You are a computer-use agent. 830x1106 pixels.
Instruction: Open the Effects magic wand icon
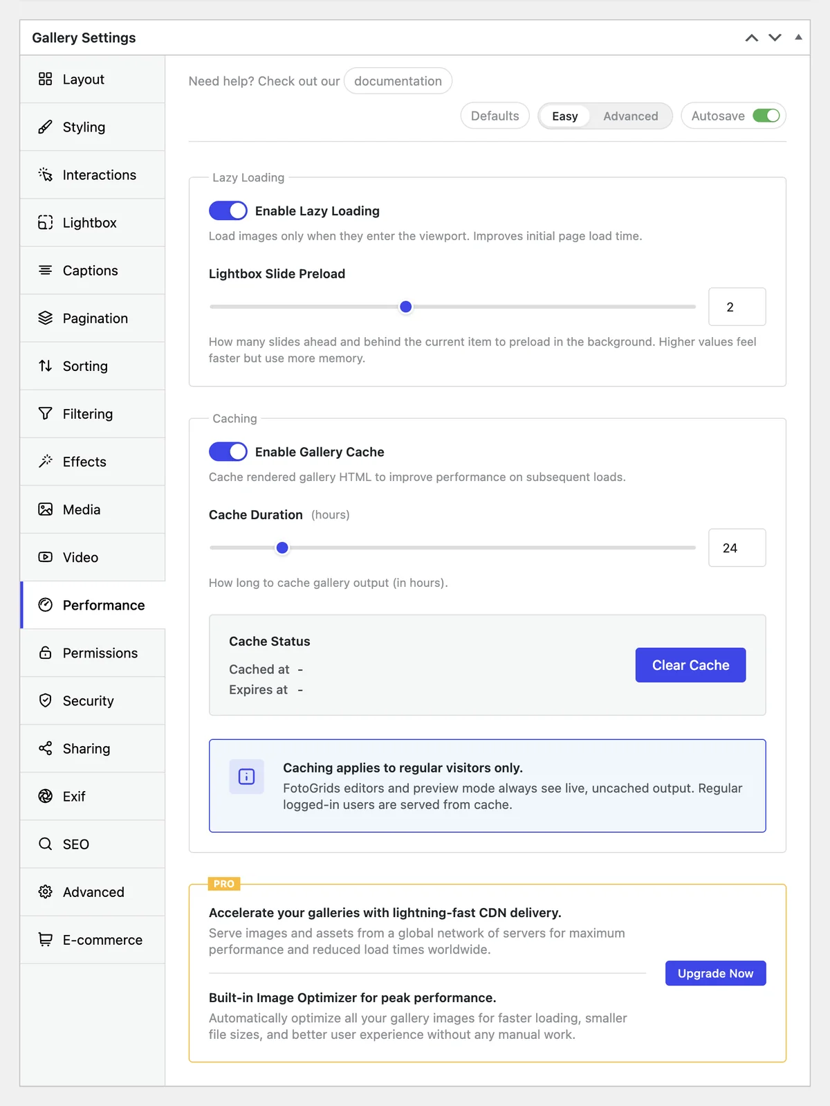pos(45,461)
